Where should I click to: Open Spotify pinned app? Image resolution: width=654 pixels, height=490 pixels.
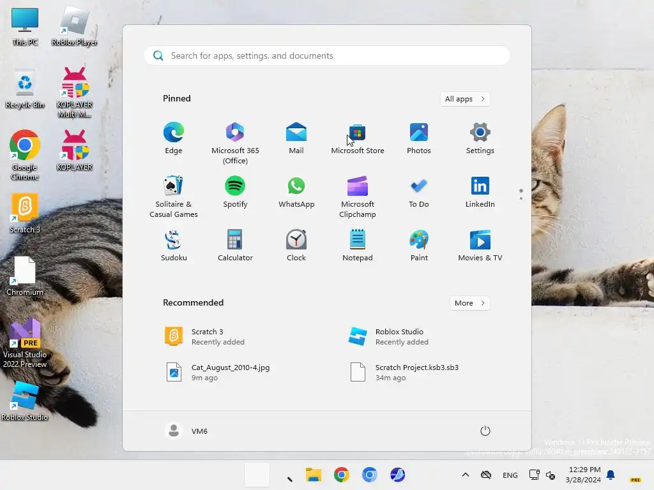(x=235, y=192)
